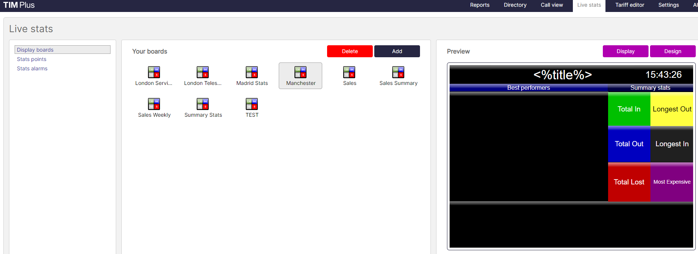Viewport: 698px width, 254px height.
Task: Click the Display button in Preview
Action: [625, 51]
